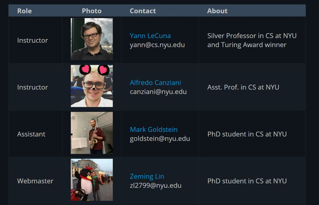Image resolution: width=319 pixels, height=205 pixels.
Task: Open the Alfredo Canziani profile link
Action: pyautogui.click(x=155, y=83)
